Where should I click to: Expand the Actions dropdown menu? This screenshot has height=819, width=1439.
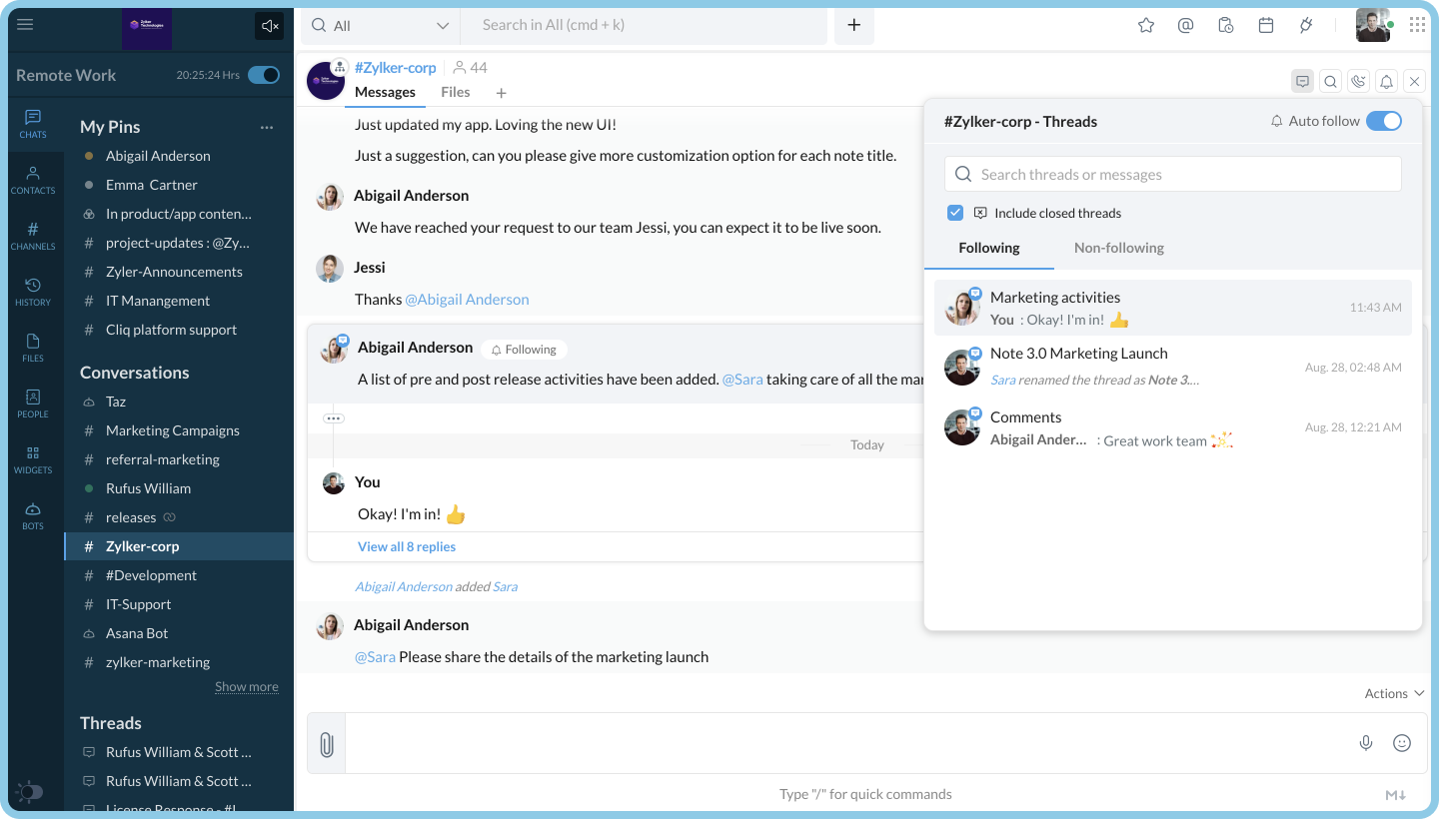(x=1394, y=693)
